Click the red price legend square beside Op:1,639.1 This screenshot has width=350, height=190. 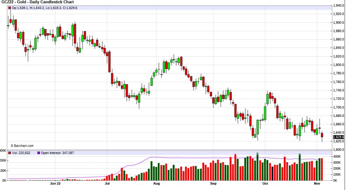click(9, 8)
